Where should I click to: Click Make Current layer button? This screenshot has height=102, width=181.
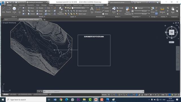click(81, 11)
